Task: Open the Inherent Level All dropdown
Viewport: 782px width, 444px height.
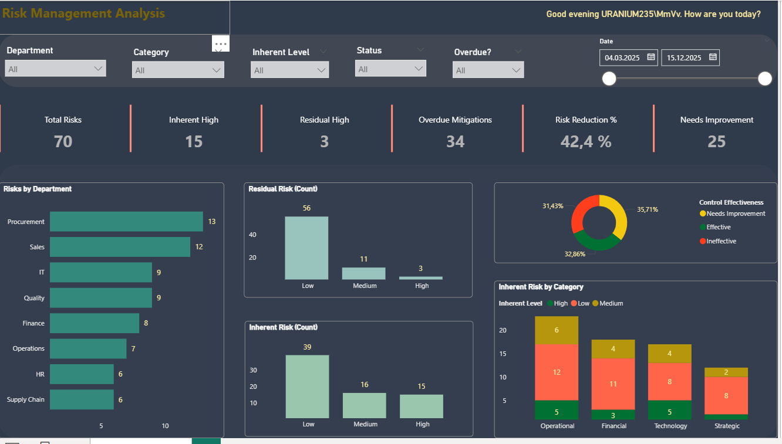Action: [289, 70]
